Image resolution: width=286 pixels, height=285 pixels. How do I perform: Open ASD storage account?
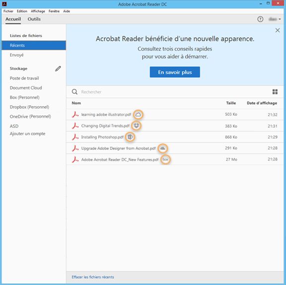point(14,126)
